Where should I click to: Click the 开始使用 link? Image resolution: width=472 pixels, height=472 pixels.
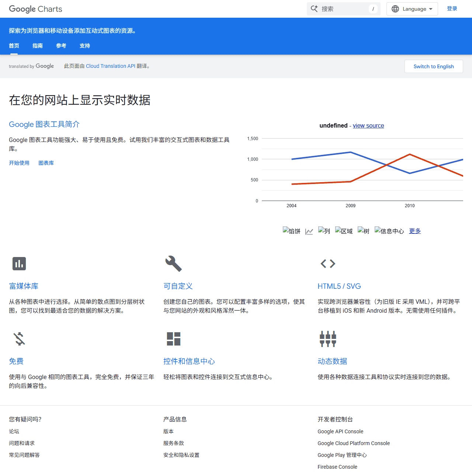point(19,163)
